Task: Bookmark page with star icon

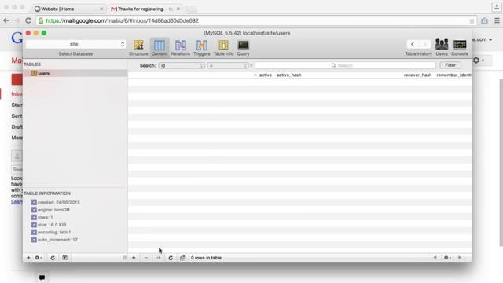Action: tap(472, 21)
